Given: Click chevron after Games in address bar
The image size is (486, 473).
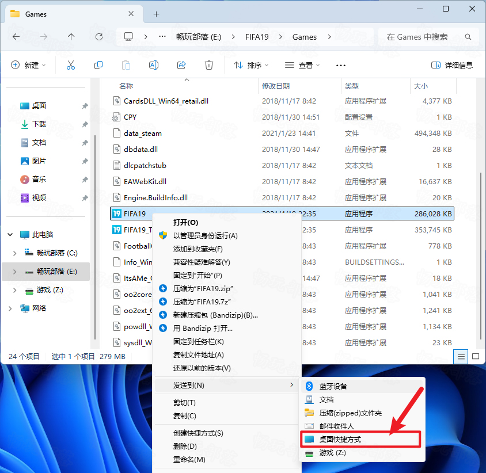Looking at the screenshot, I should (x=329, y=37).
